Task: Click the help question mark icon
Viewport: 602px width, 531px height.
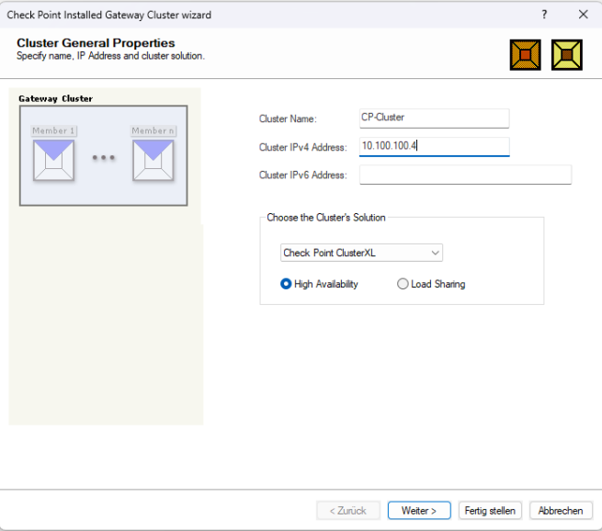Action: pyautogui.click(x=544, y=15)
